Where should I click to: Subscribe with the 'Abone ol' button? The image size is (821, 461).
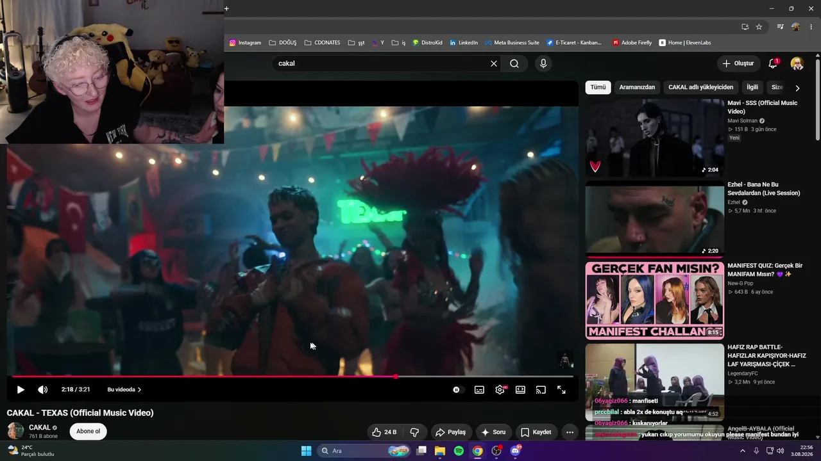click(89, 432)
